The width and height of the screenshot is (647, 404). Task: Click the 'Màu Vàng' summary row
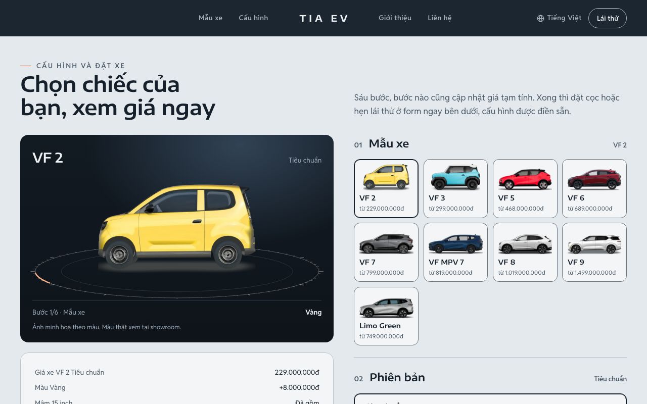point(177,387)
